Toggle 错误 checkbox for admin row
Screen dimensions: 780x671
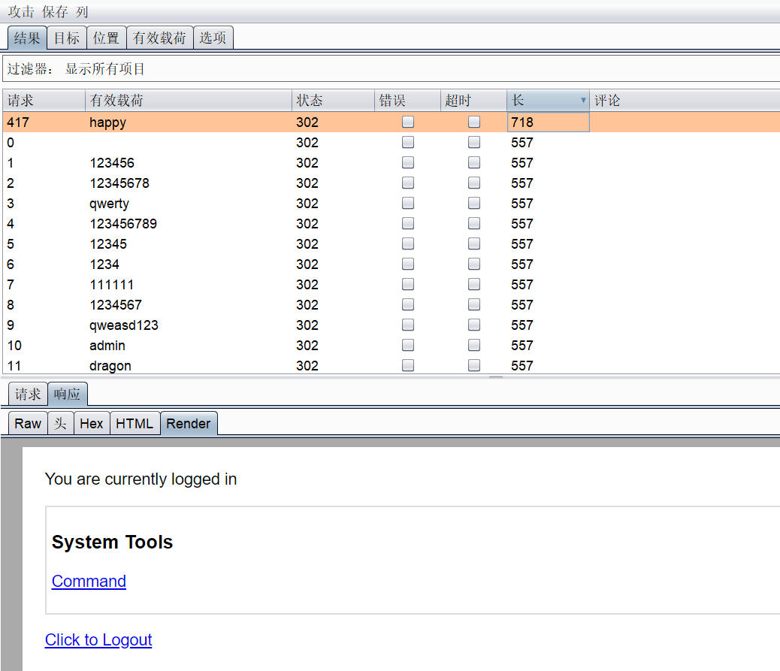(408, 345)
